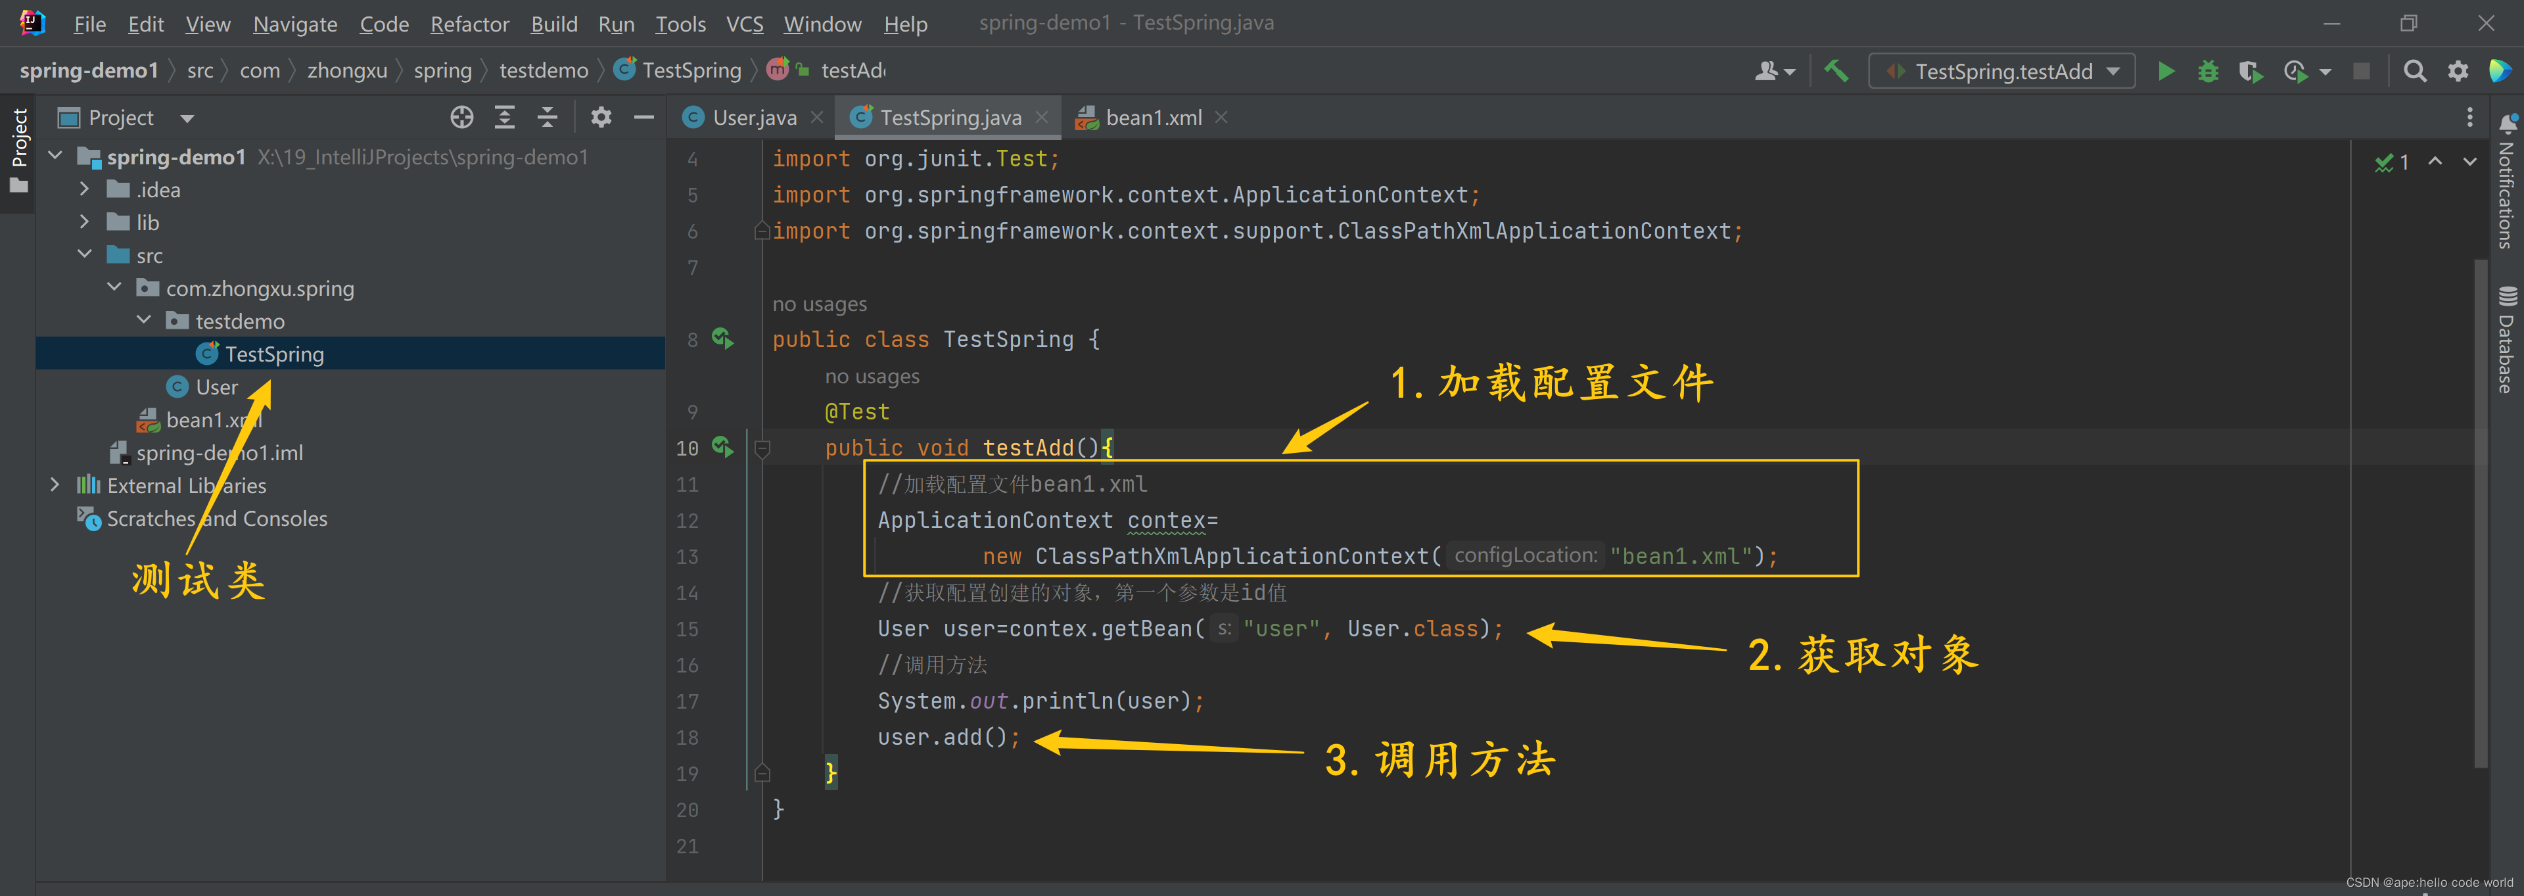Open the VCS menu
This screenshot has width=2524, height=896.
click(745, 24)
